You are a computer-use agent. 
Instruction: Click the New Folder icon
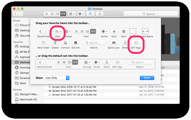(43, 43)
